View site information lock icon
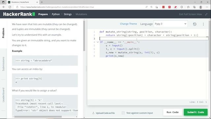 (17, 7)
